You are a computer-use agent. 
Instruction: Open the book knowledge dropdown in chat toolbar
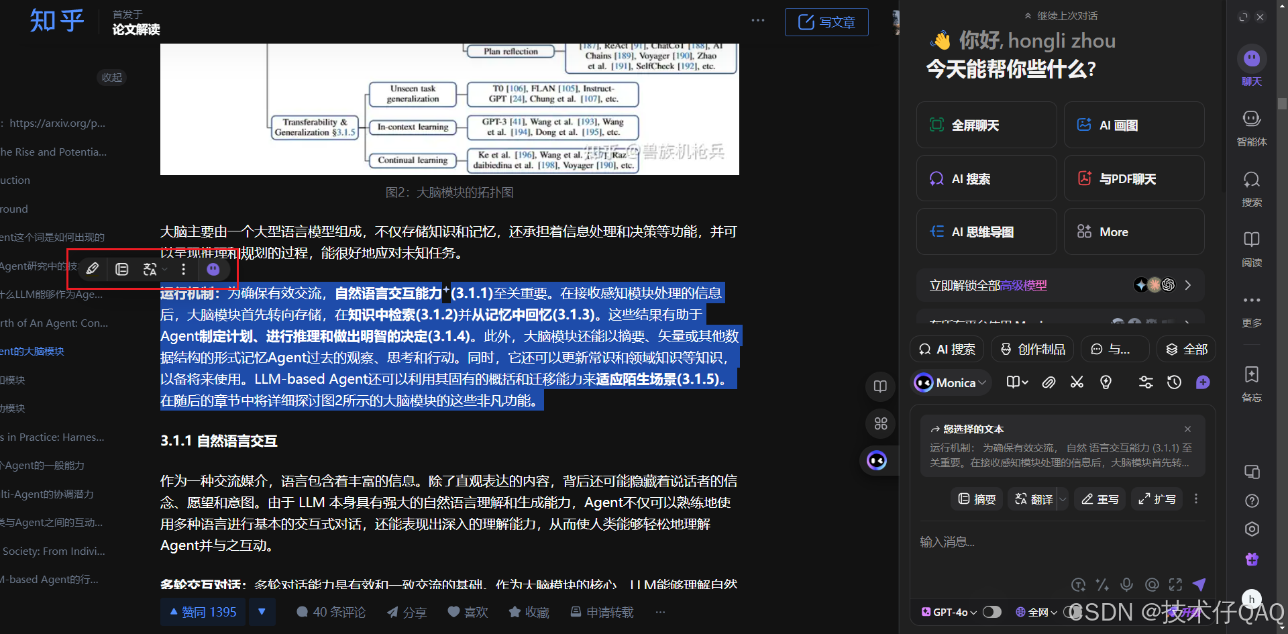click(1017, 382)
